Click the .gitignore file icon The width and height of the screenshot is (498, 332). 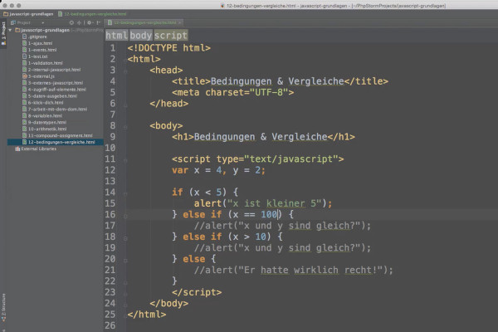24,37
